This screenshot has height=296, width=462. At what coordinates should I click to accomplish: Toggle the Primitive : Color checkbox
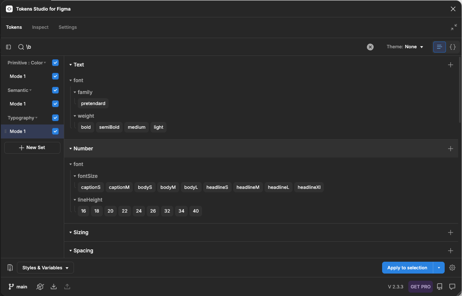click(55, 63)
